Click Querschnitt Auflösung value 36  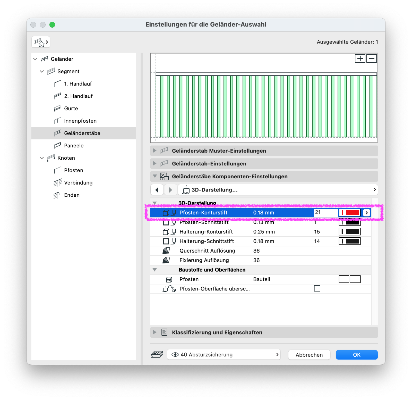coord(256,251)
